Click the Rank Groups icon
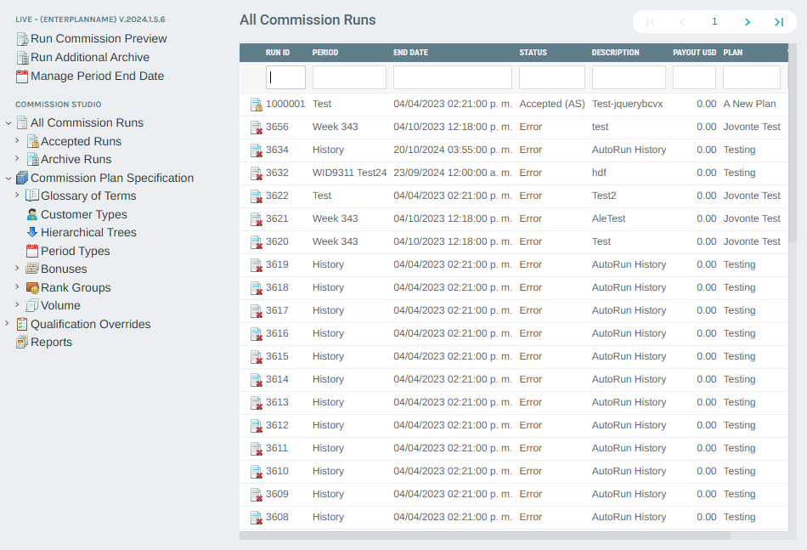 pos(32,287)
